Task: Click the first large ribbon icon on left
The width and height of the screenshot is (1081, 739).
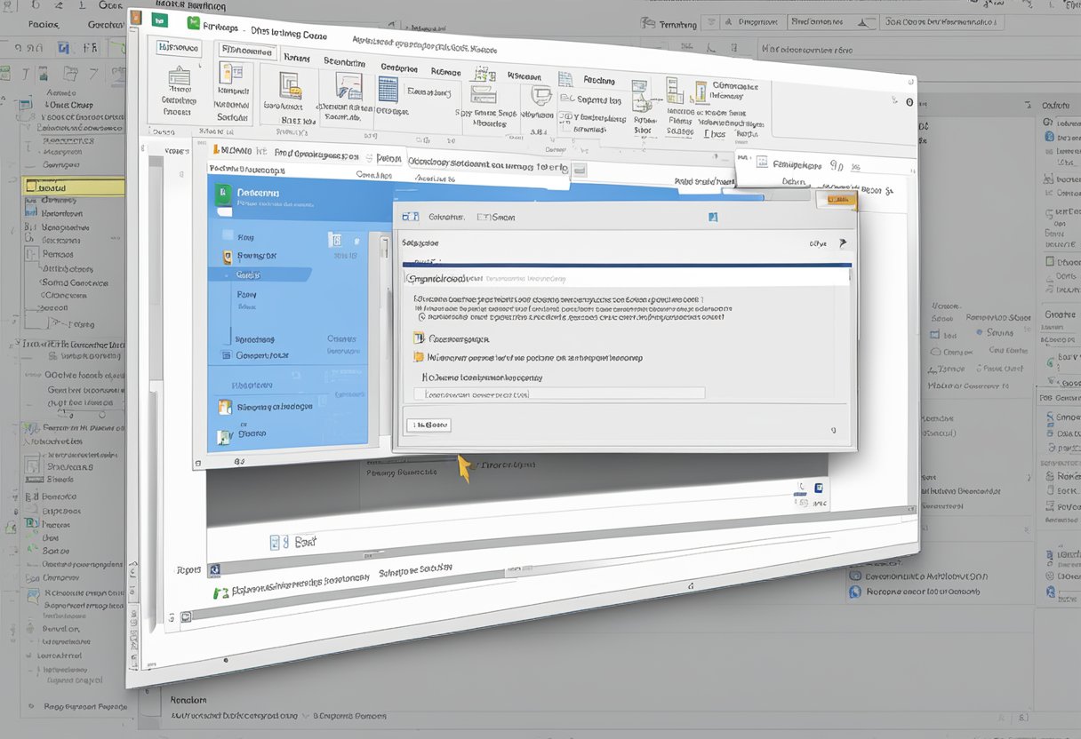Action: [x=180, y=81]
